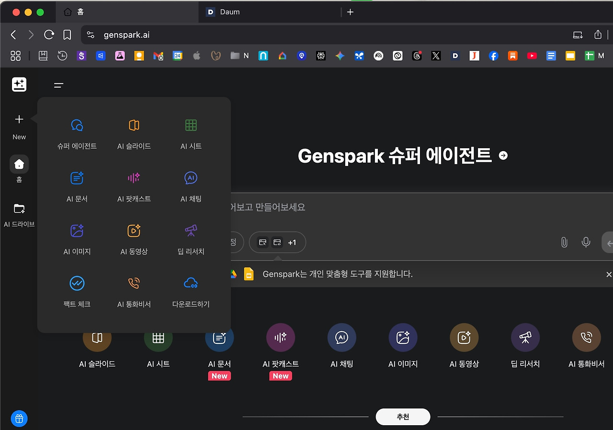Launch AI 통화비서 from the bottom row

pyautogui.click(x=586, y=345)
